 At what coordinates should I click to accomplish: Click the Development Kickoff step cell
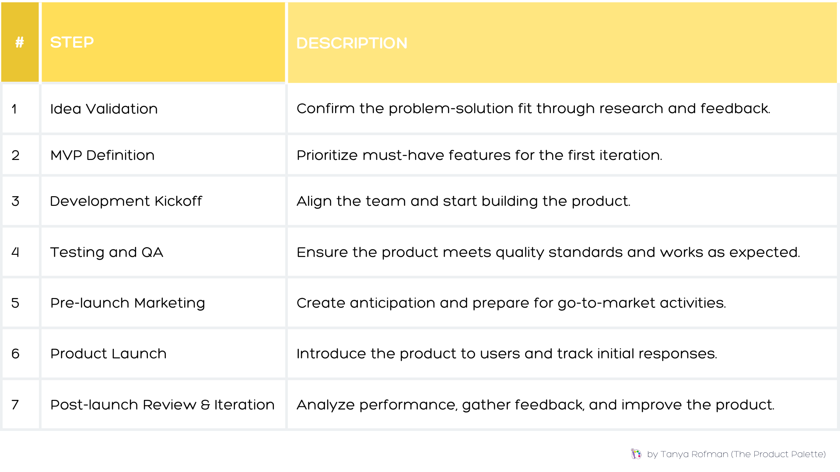(x=126, y=201)
